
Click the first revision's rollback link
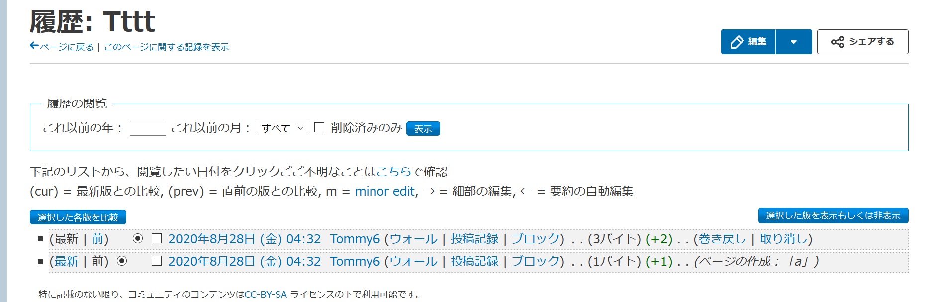coord(722,239)
